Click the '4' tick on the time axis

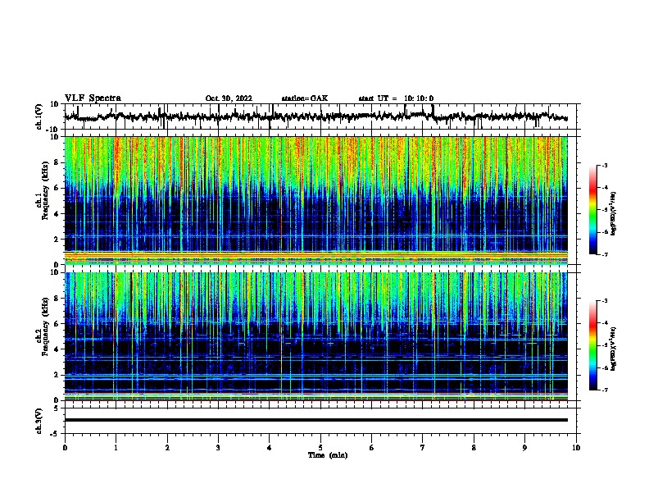[x=270, y=448]
